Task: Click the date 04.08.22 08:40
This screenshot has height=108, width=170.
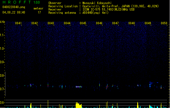Action: point(14,12)
